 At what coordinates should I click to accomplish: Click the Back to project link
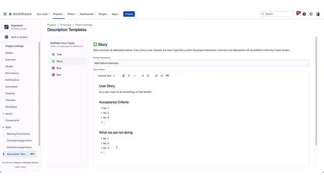click(19, 37)
